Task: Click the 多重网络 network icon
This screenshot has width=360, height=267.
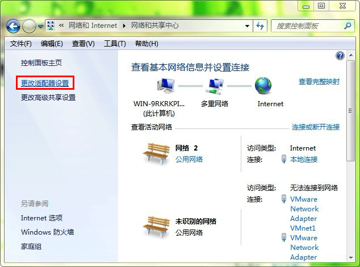Action: click(215, 86)
